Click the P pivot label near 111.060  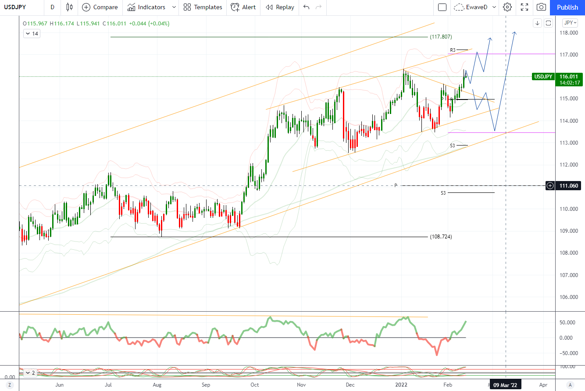point(396,185)
